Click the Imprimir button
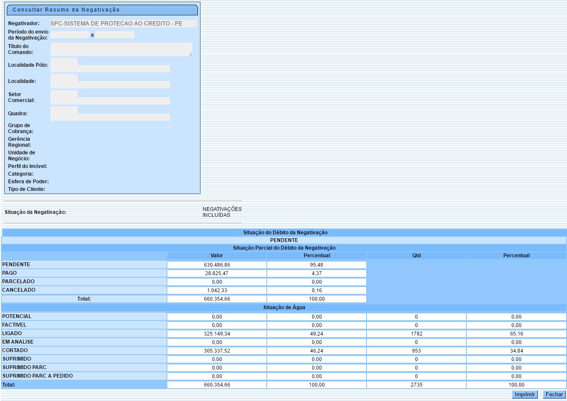Screen dimensions: 567x401 (x=525, y=395)
